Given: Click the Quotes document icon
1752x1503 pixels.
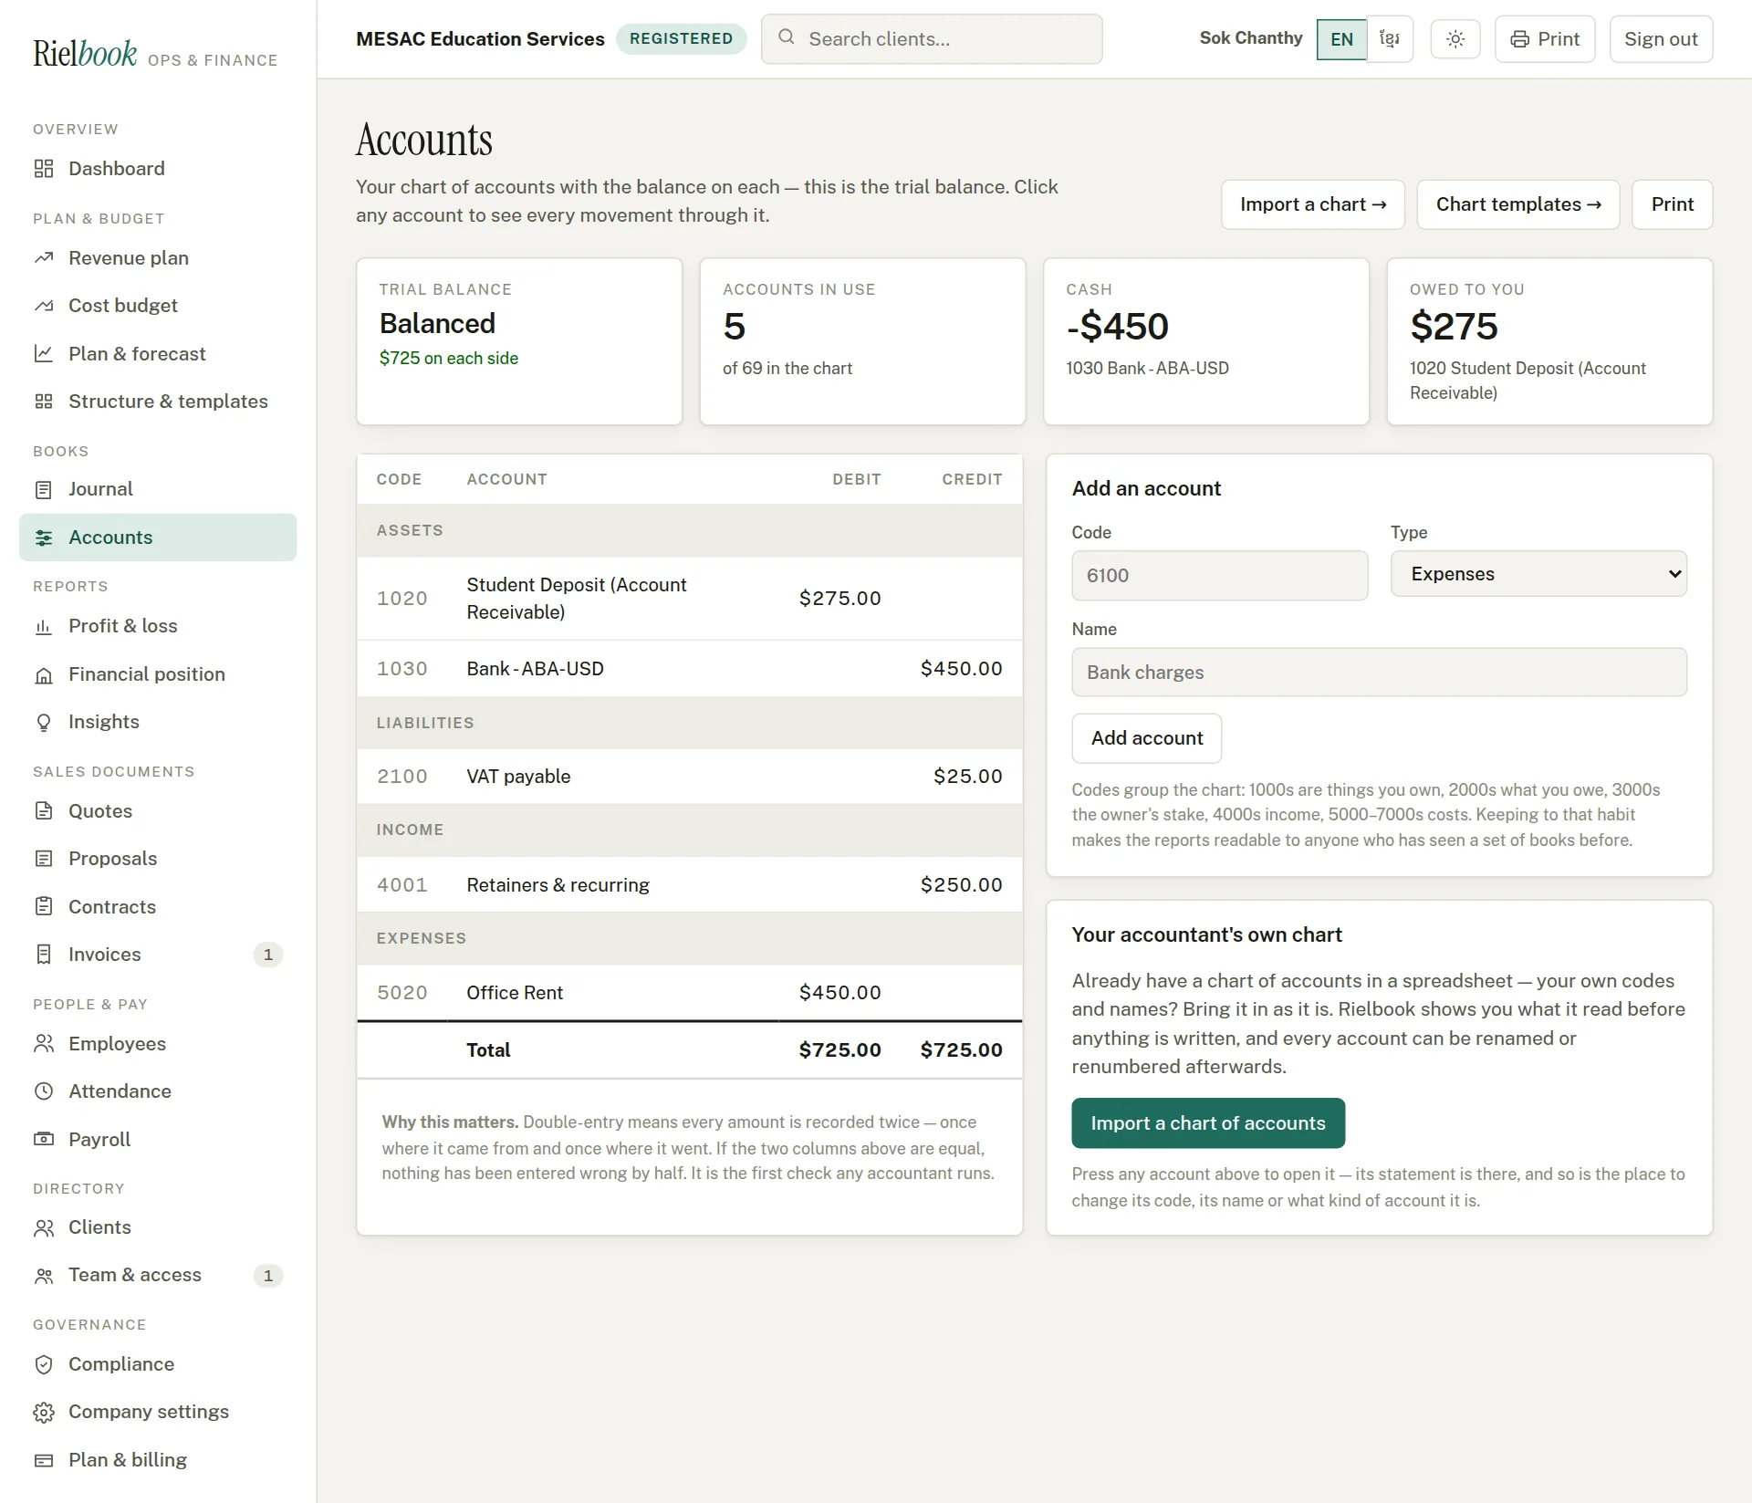Looking at the screenshot, I should [x=44, y=811].
